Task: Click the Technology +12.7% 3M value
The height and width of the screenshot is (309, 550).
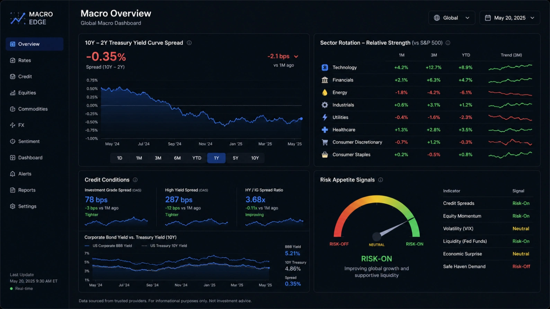Action: click(434, 67)
